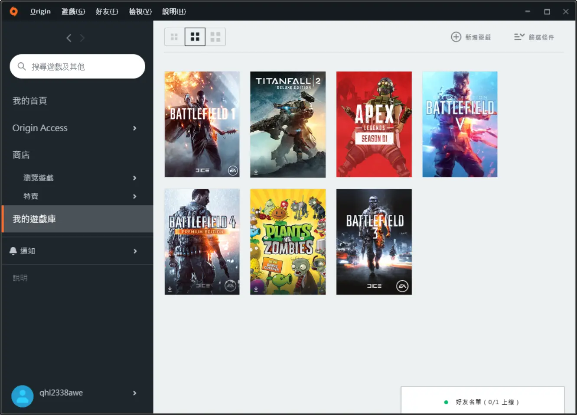Viewport: 577px width, 415px height.
Task: Expand the qhl2338awe account chevron
Action: [135, 393]
